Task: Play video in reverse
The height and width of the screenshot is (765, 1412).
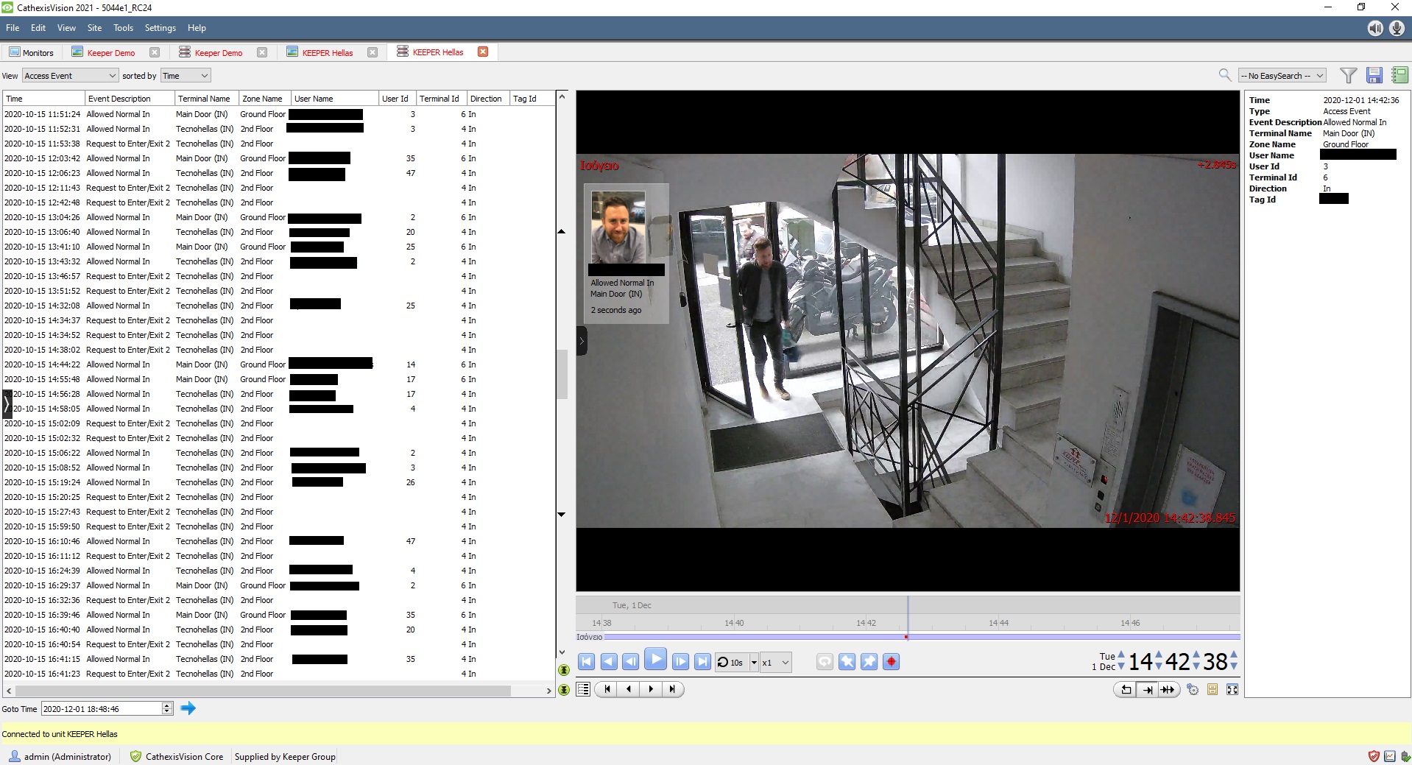Action: 609,662
